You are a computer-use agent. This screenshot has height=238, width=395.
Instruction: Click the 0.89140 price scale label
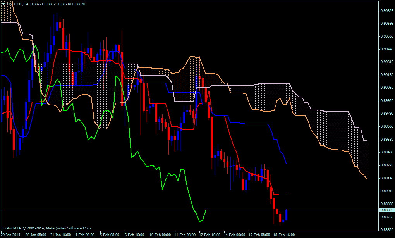coord(387,178)
